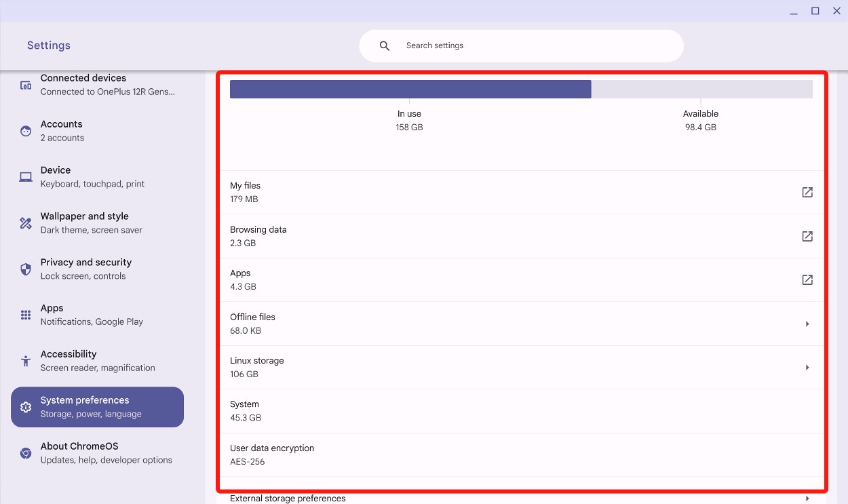Viewport: 848px width, 504px height.
Task: Click the Accounts sidebar icon
Action: point(25,131)
